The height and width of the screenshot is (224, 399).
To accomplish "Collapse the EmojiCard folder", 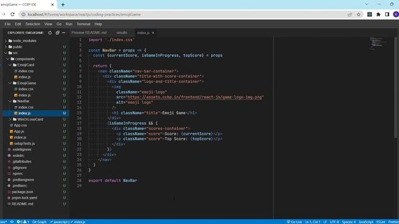I will point(26,65).
